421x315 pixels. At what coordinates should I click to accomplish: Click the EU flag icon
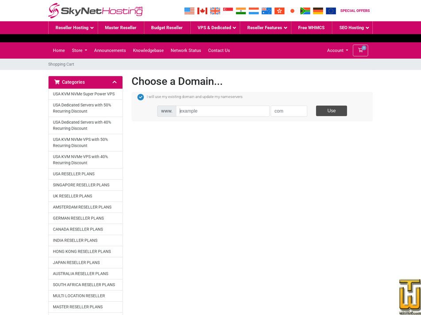click(x=331, y=11)
